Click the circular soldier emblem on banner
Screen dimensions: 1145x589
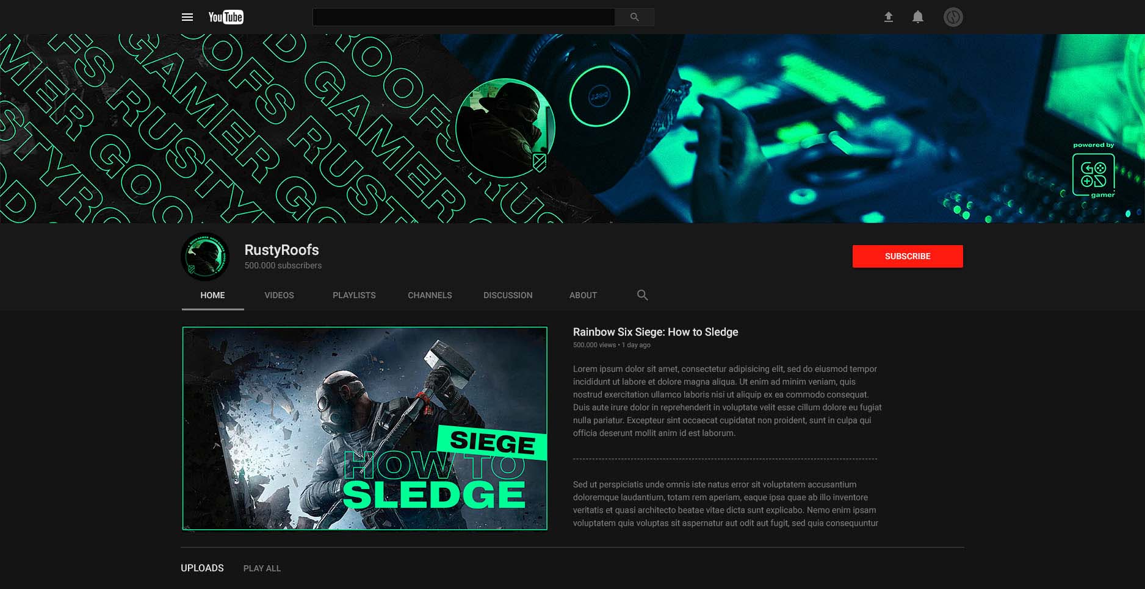(x=505, y=128)
